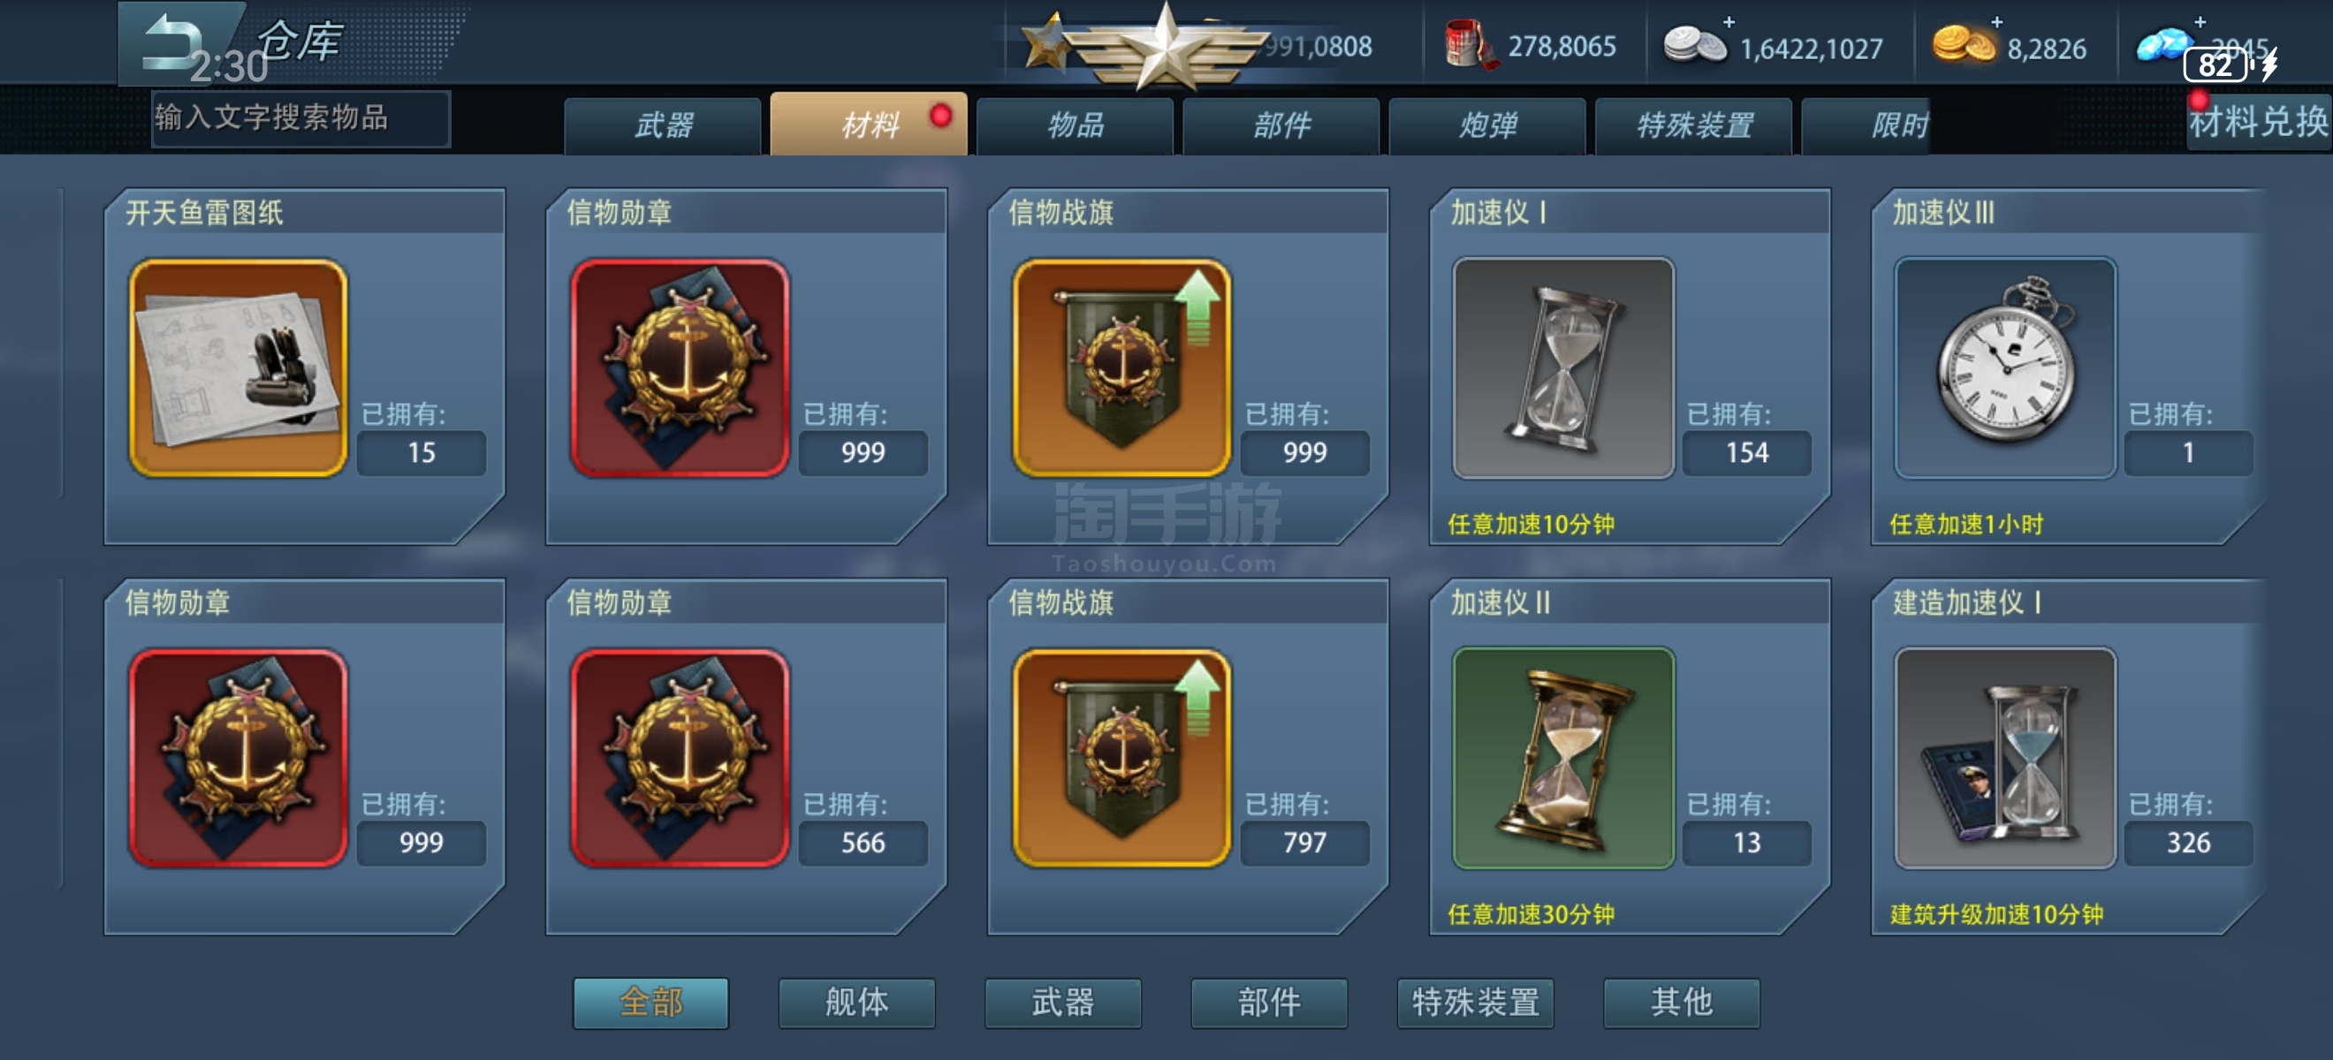Select the 建造加速仪 I hourglass icon
This screenshot has width=2333, height=1060.
(2005, 758)
